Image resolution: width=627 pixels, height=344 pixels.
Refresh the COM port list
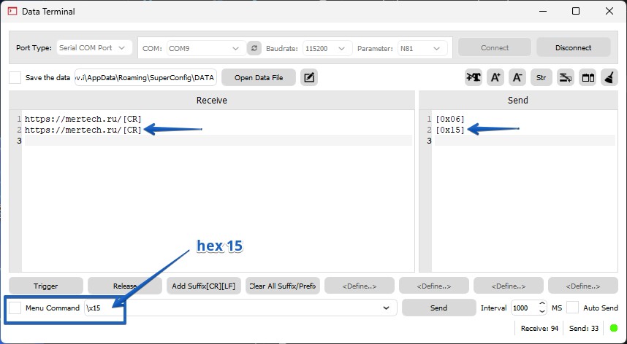pyautogui.click(x=254, y=48)
